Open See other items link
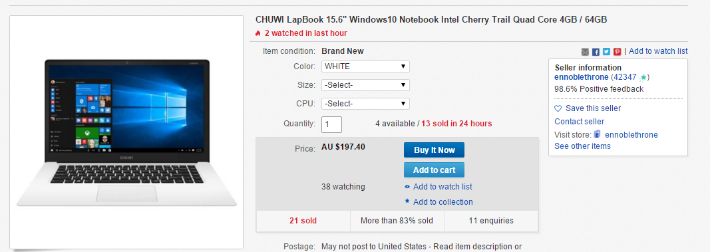The width and height of the screenshot is (710, 252). coord(582,146)
